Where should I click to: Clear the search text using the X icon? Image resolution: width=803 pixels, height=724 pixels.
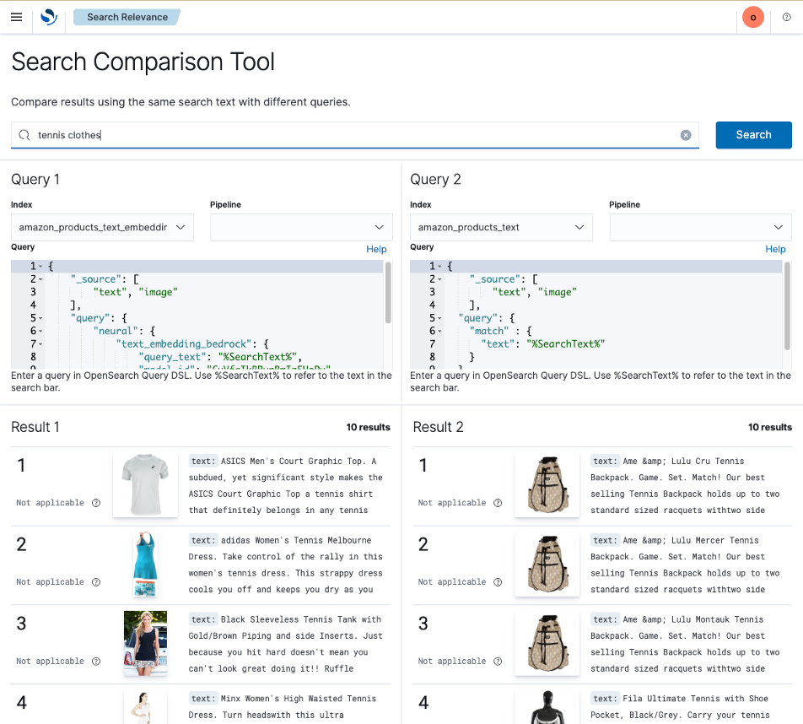tap(686, 135)
